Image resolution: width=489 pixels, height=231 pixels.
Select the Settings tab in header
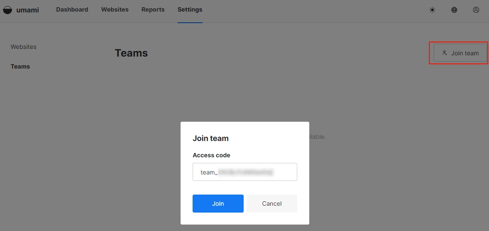pos(190,9)
